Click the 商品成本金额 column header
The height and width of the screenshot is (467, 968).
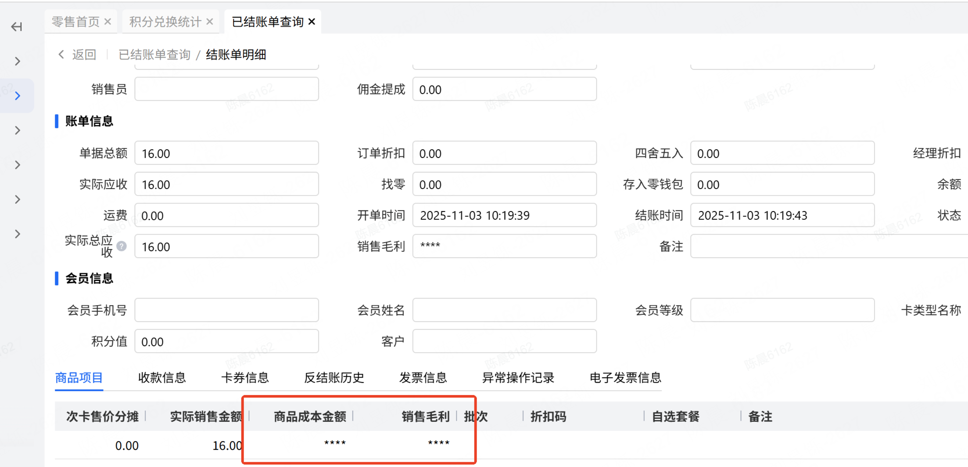click(310, 416)
